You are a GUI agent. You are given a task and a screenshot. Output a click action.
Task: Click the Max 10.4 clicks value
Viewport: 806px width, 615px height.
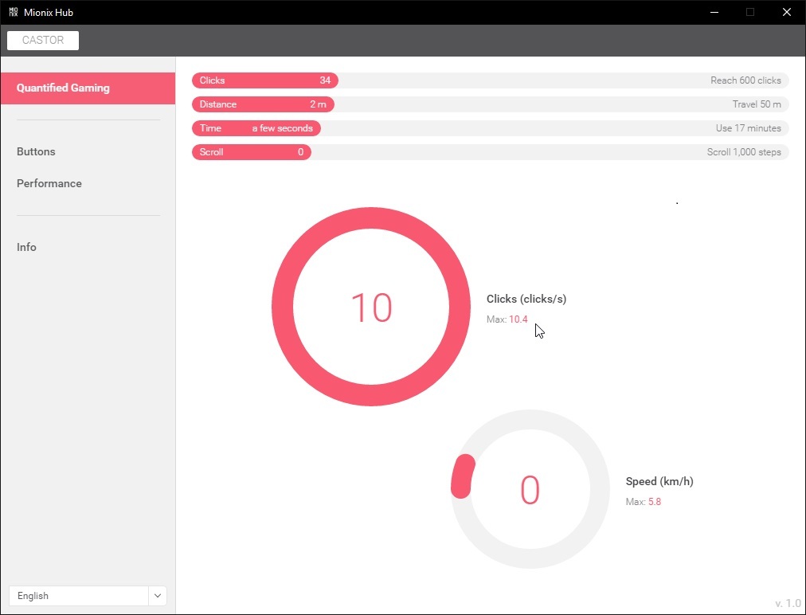pos(518,319)
